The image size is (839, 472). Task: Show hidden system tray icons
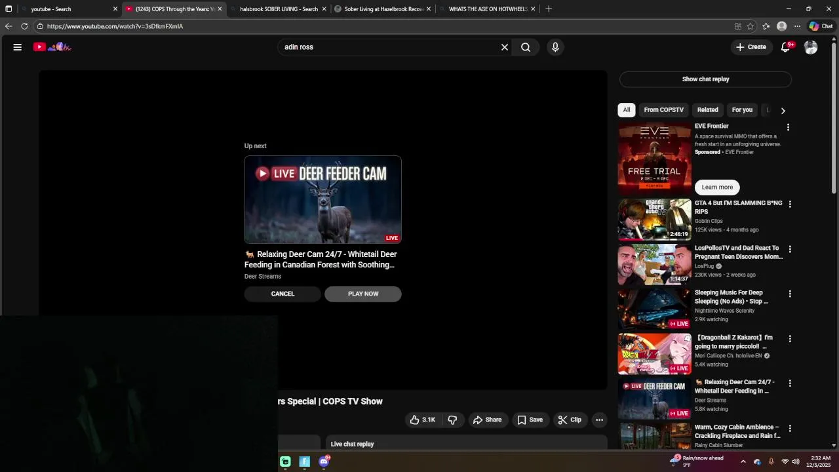pyautogui.click(x=743, y=462)
